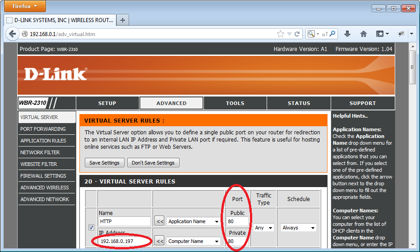Viewport: 420px width, 252px height.
Task: Go to the STATUS tab
Action: pyautogui.click(x=299, y=103)
